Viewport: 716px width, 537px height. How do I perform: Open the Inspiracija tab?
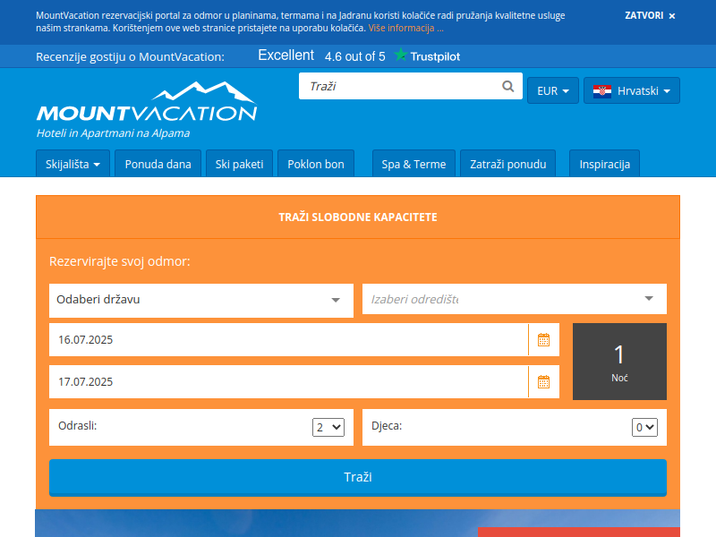[x=605, y=164]
